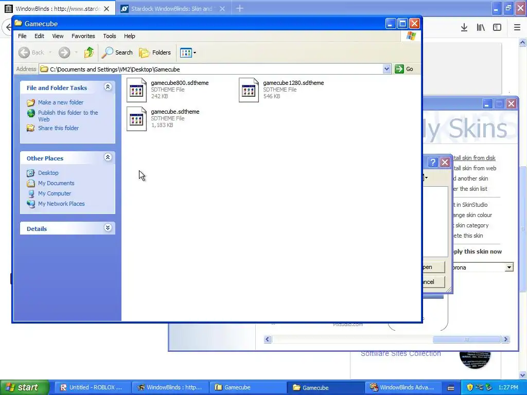Screen dimensions: 527x395
Task: Open the File menu
Action: (22, 36)
